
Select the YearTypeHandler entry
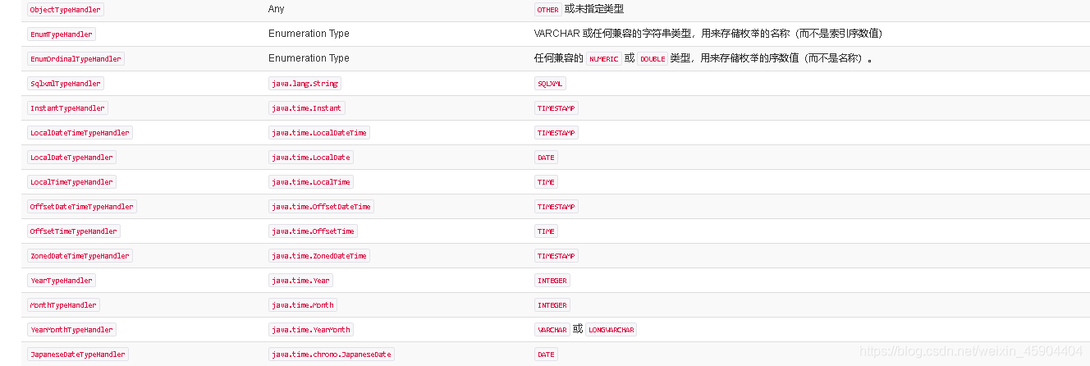[x=62, y=281]
